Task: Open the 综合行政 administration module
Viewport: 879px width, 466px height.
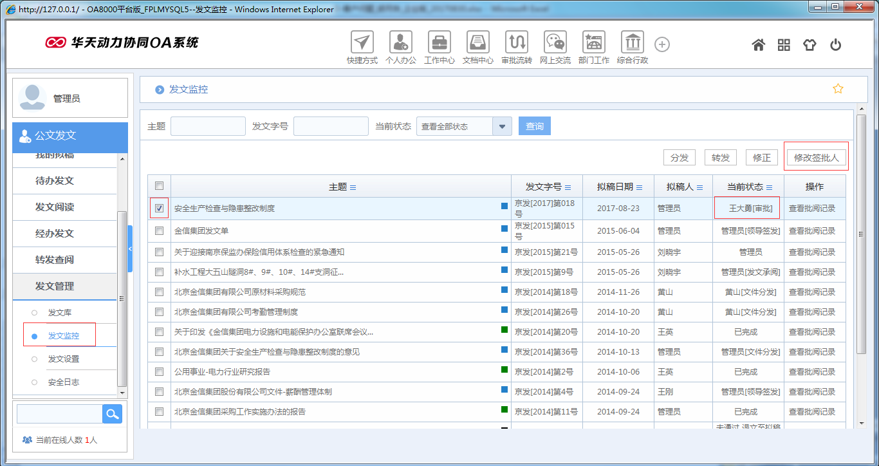Action: 632,42
